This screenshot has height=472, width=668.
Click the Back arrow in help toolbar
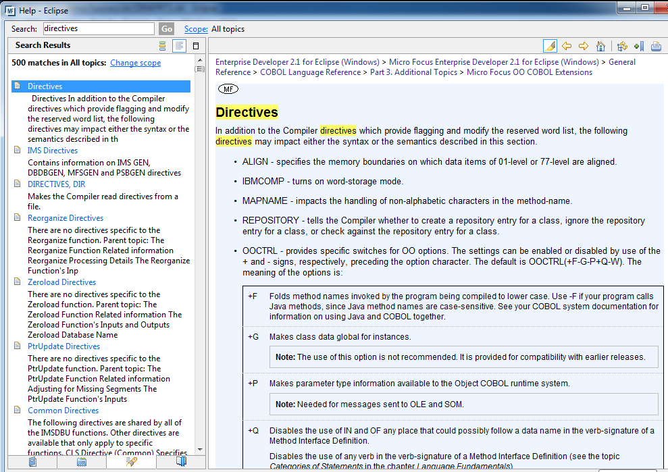(x=567, y=46)
